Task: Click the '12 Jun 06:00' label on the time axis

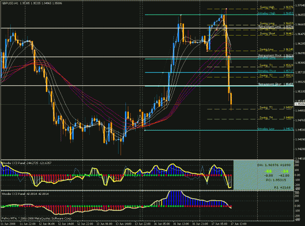Action: tap(47, 224)
